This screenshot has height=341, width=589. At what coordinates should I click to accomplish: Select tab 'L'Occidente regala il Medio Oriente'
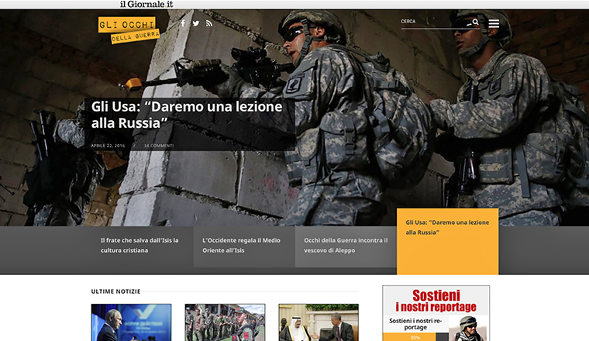[x=244, y=246]
